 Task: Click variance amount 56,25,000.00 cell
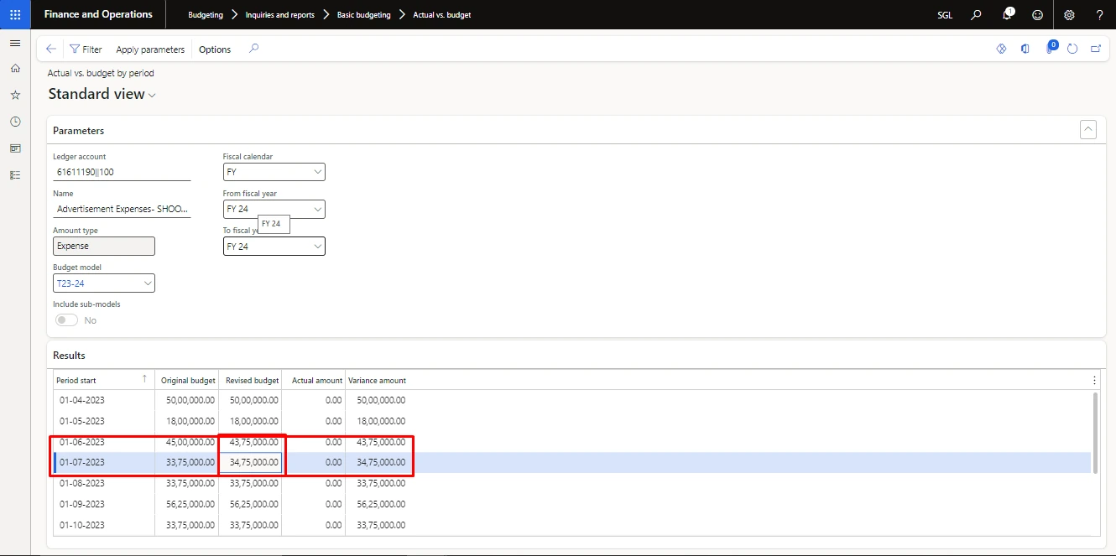(378, 504)
